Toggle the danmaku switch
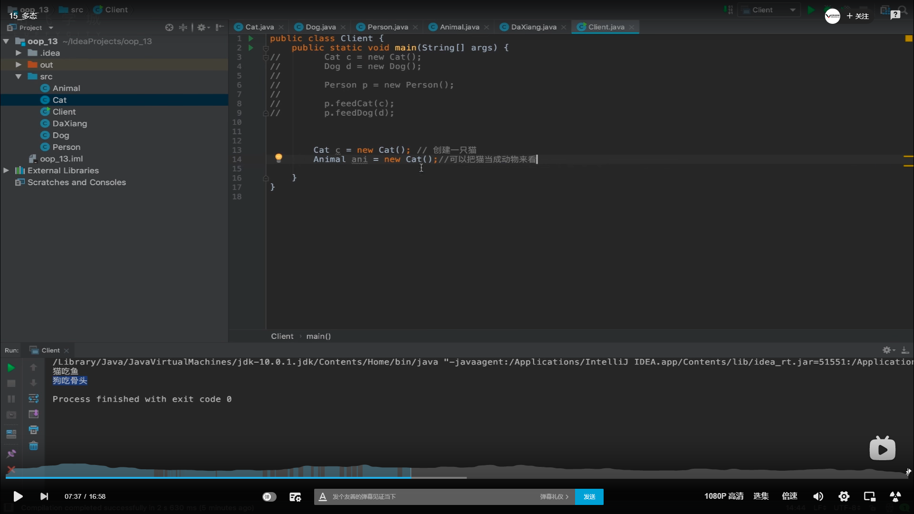914x514 pixels. click(269, 497)
